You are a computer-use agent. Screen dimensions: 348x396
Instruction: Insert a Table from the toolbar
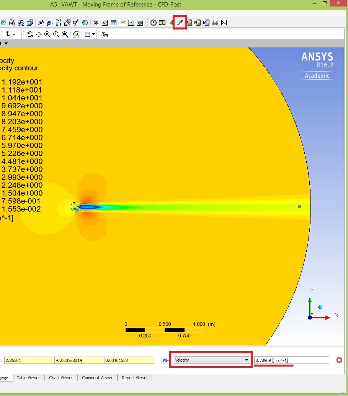tap(114, 23)
